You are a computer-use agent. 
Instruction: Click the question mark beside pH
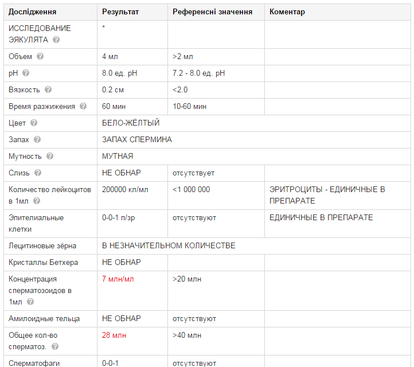(26, 73)
